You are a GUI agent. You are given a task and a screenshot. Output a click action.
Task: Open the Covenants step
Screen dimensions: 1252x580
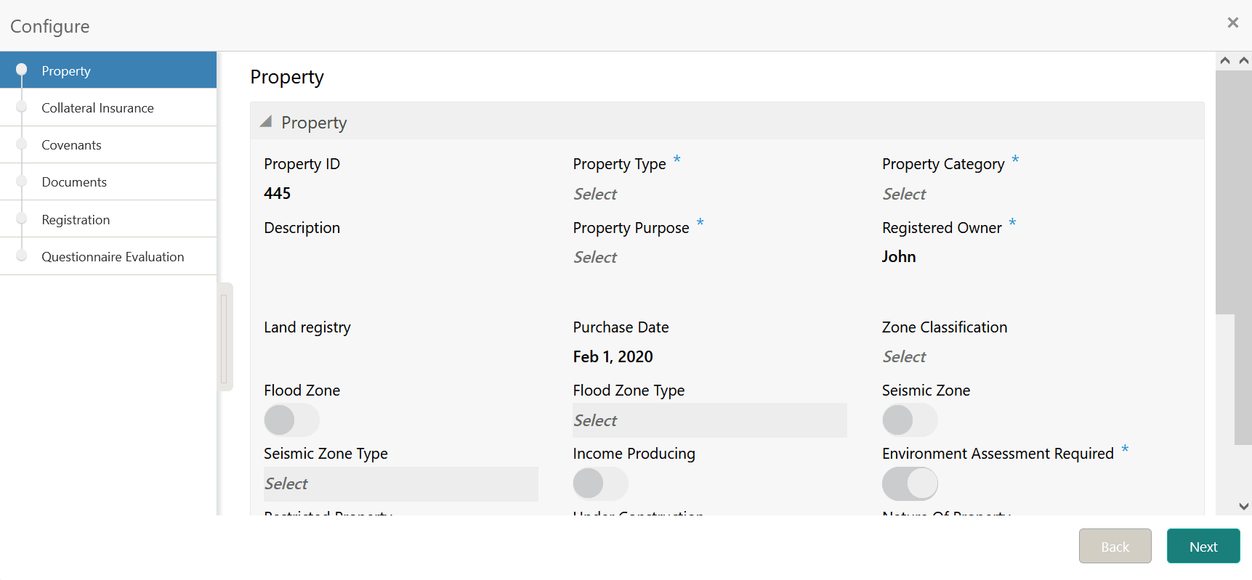tap(72, 144)
